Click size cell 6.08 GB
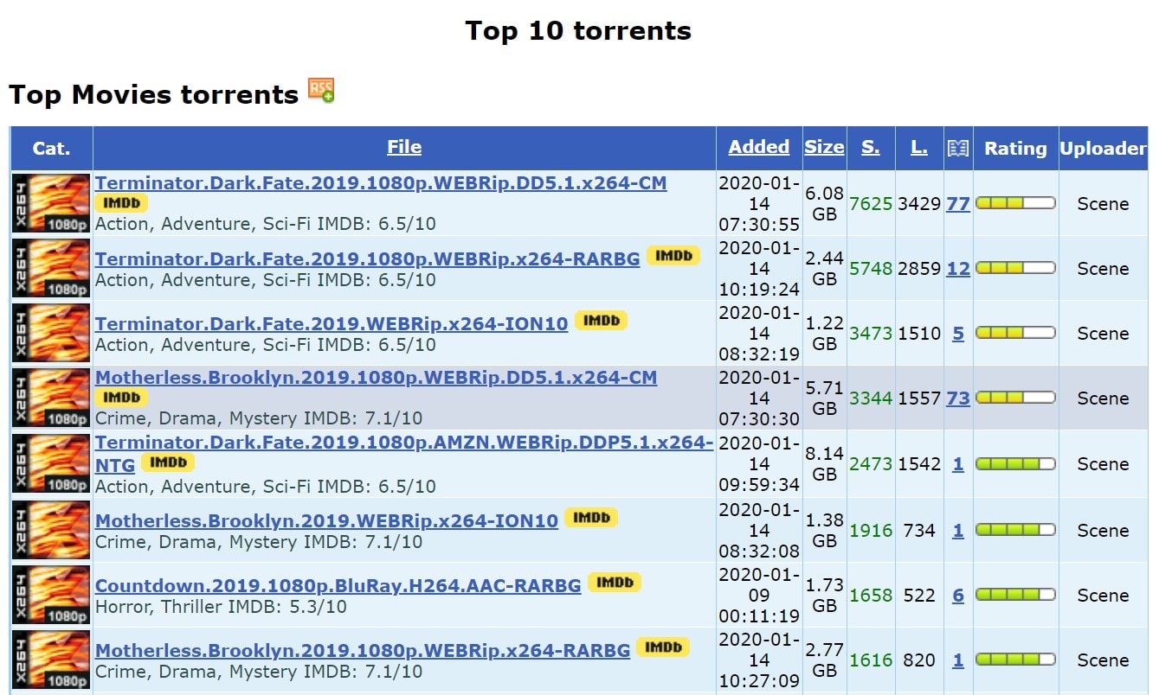Viewport: 1159px width, 695px height. (824, 203)
